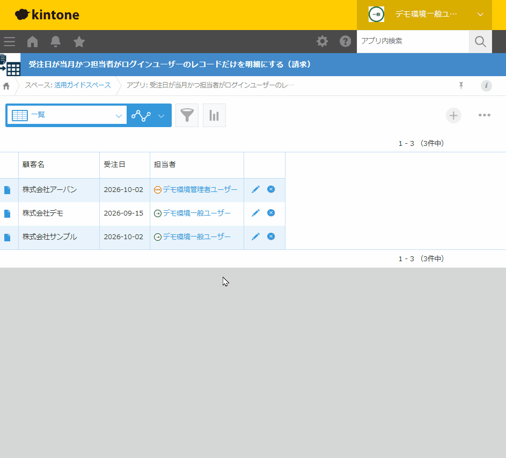Open details of 株式会社デモ record
The image size is (506, 458).
pyautogui.click(x=7, y=213)
